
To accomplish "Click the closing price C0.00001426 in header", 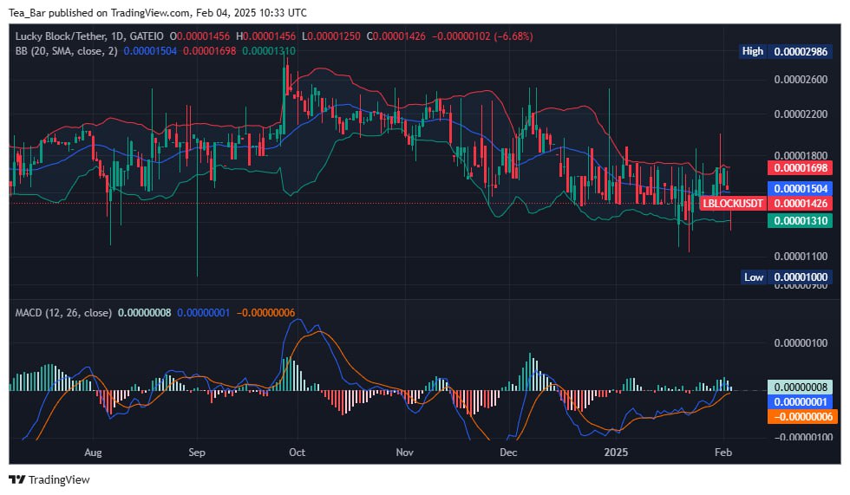I will pos(396,36).
